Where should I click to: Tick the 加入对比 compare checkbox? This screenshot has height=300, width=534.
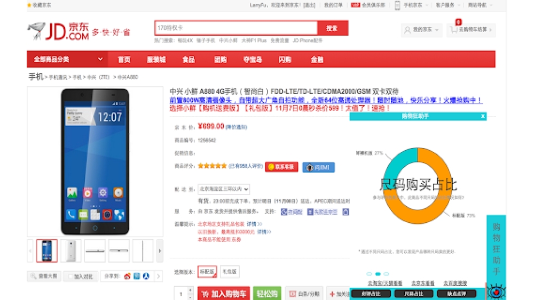[x=70, y=277]
